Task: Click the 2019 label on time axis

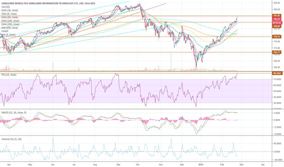Action: tap(201, 165)
